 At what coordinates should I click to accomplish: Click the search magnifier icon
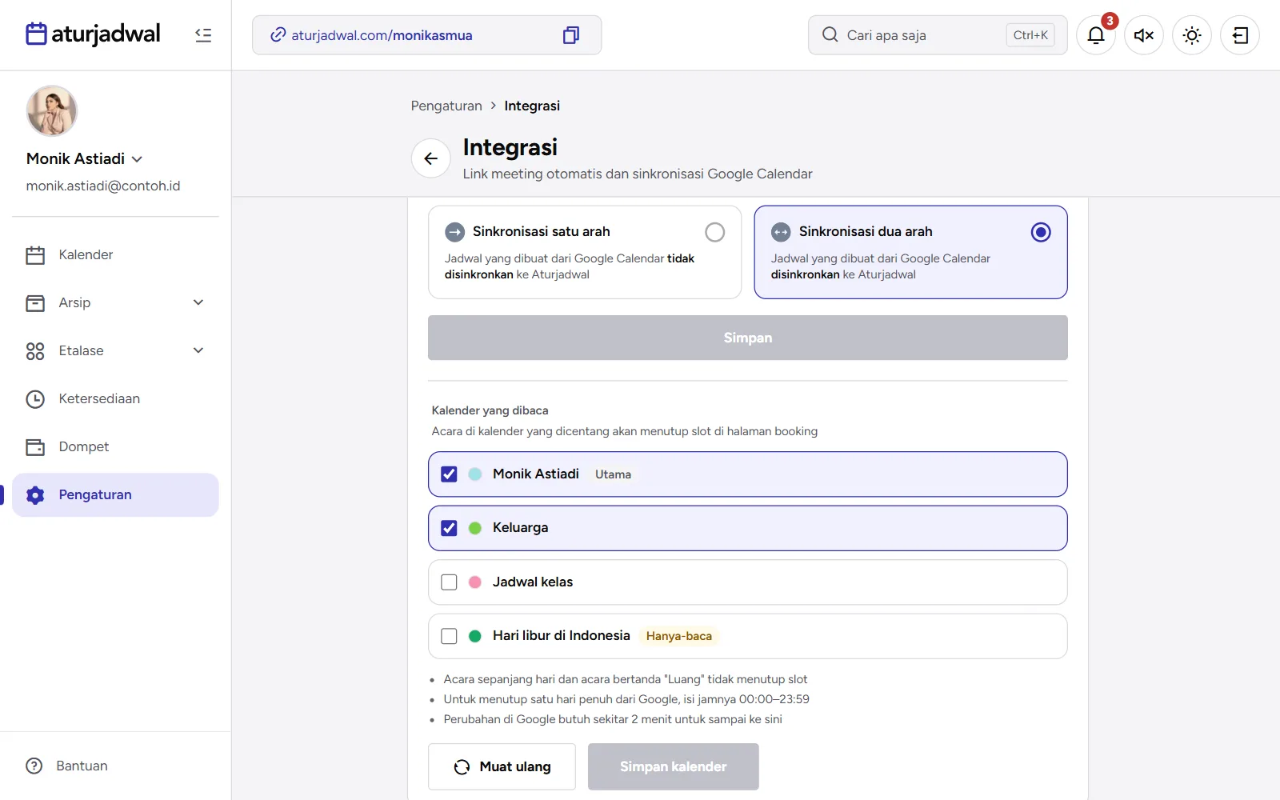point(830,35)
